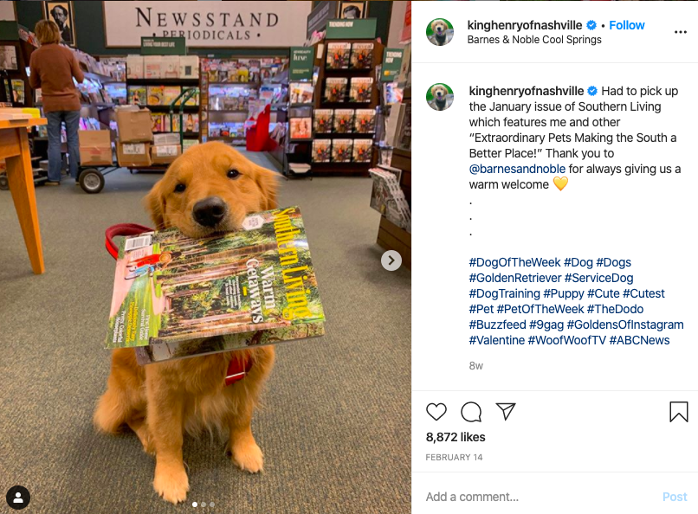Open the #GoldenRetriever hashtag
Image resolution: width=698 pixels, height=514 pixels.
pos(515,278)
